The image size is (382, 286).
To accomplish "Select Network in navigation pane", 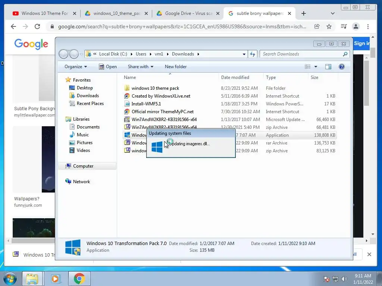I will 78,181.
